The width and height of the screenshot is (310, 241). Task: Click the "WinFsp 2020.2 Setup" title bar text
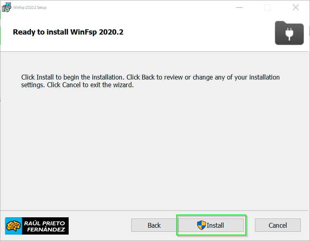coord(30,8)
